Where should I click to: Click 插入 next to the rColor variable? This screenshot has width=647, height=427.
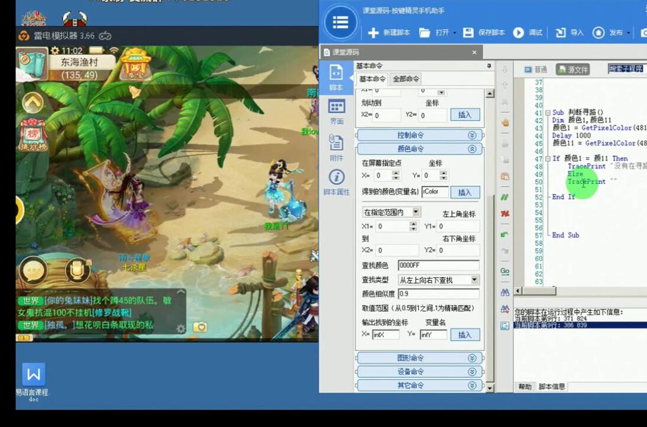(x=466, y=192)
